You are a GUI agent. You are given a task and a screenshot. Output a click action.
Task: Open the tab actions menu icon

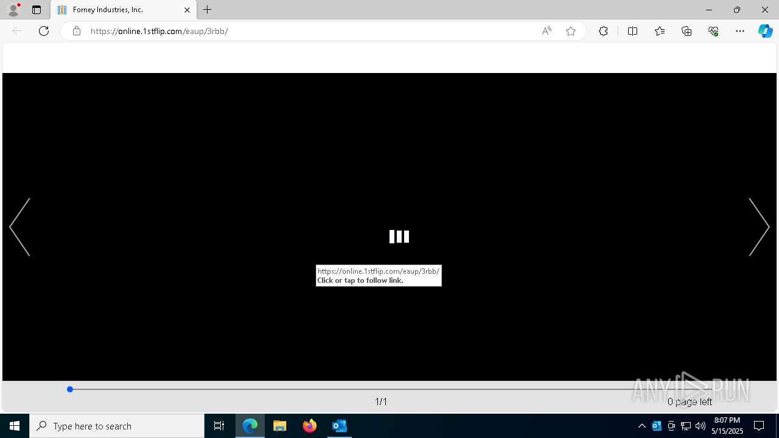(37, 10)
